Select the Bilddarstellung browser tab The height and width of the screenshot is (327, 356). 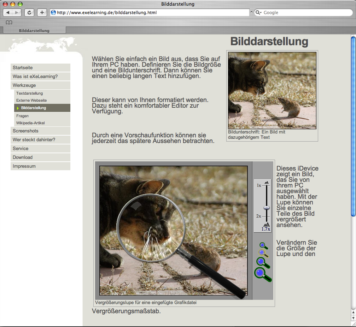point(34,30)
